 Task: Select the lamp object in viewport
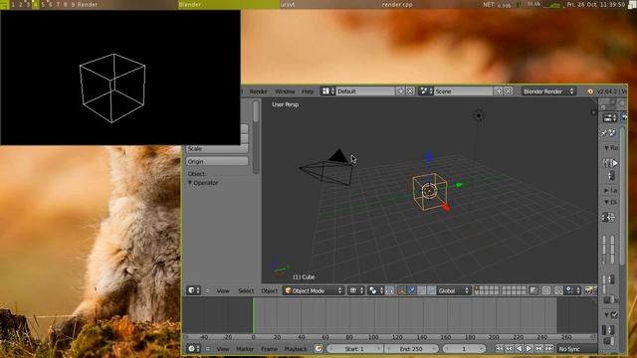[479, 115]
